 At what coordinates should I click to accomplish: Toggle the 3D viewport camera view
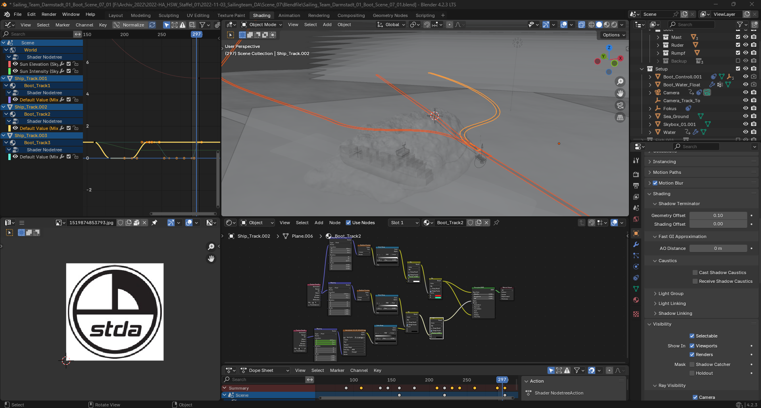point(620,105)
